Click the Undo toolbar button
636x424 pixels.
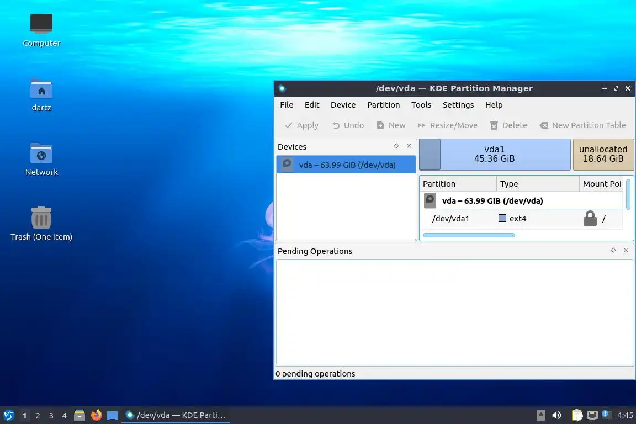click(x=348, y=125)
